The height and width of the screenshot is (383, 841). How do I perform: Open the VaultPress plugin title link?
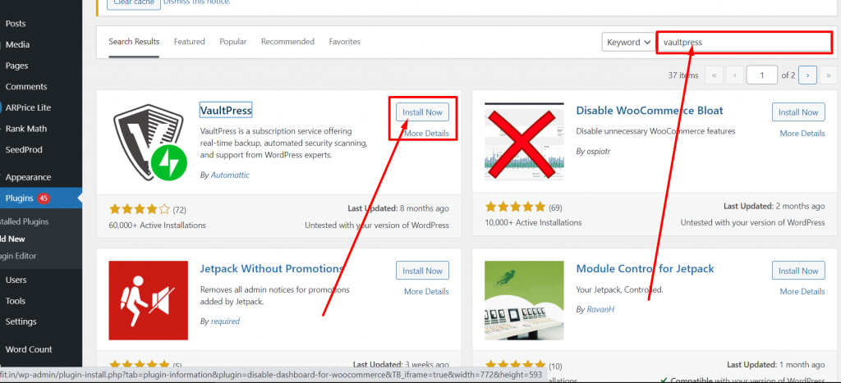coord(226,111)
